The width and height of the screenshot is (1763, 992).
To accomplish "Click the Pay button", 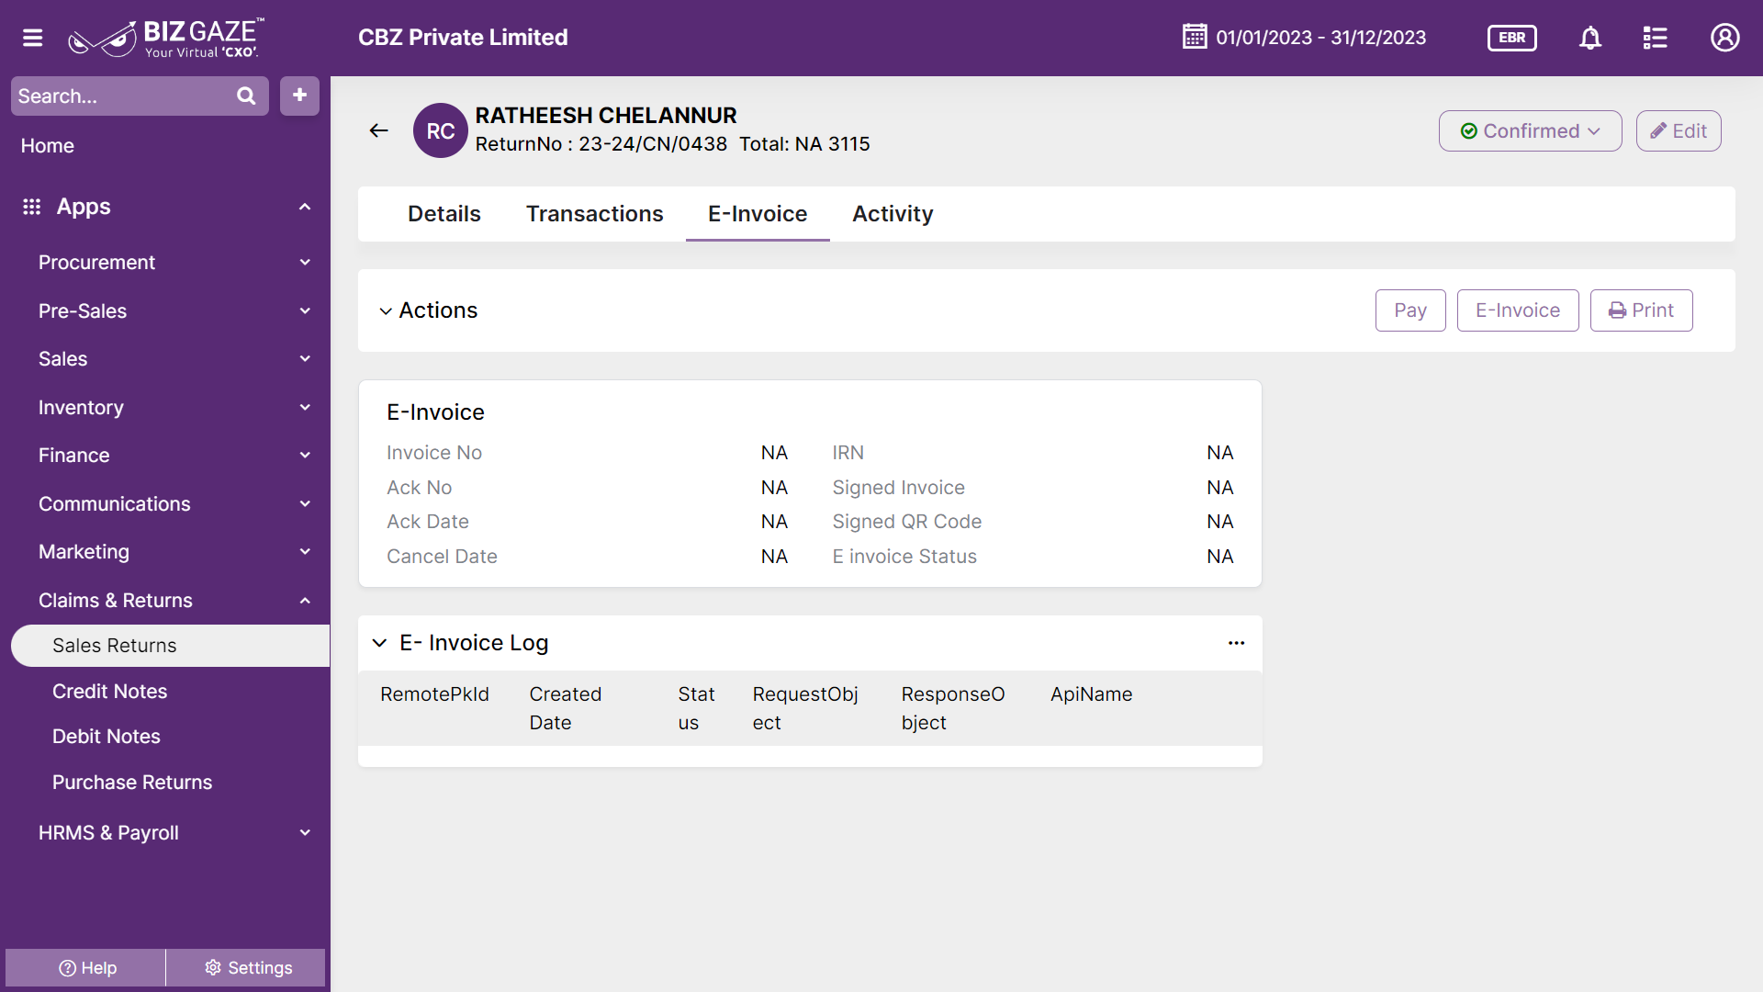I will click(1410, 310).
